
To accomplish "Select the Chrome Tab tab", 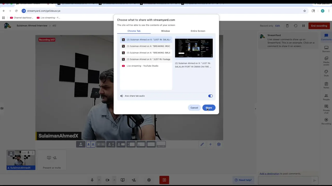I will point(134,31).
